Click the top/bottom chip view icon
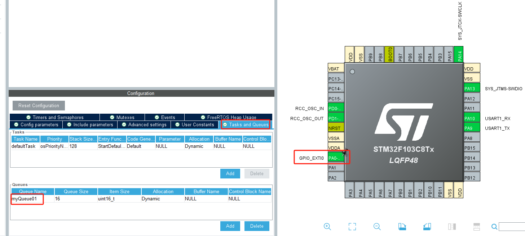The width and height of the screenshot is (525, 236). pyautogui.click(x=477, y=226)
